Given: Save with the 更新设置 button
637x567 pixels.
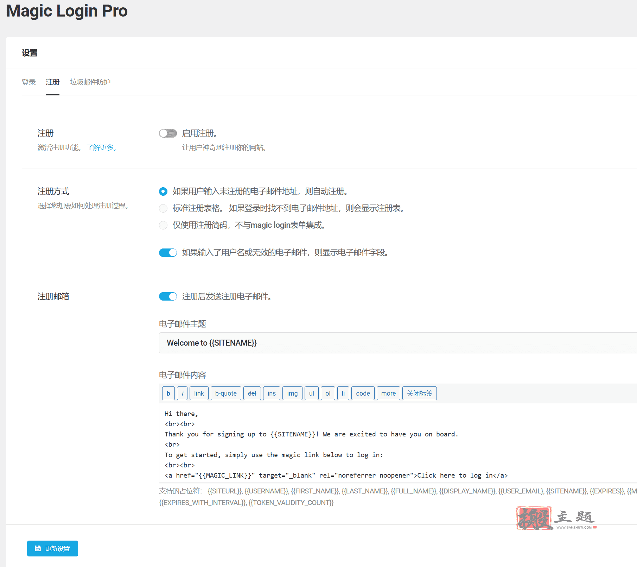Looking at the screenshot, I should point(52,548).
